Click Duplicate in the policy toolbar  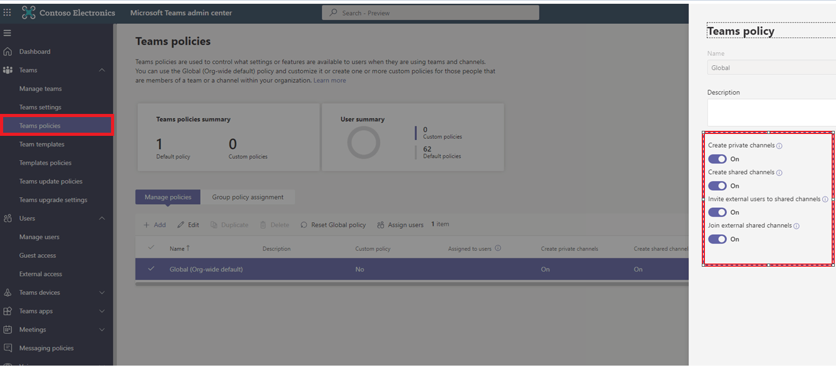pyautogui.click(x=230, y=225)
